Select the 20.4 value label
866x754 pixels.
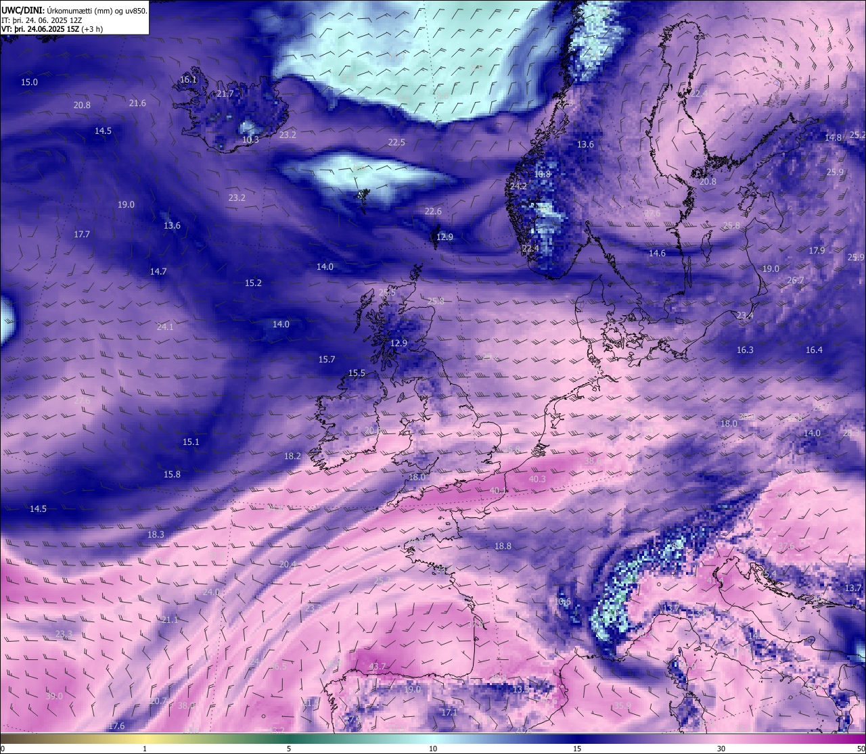click(288, 565)
